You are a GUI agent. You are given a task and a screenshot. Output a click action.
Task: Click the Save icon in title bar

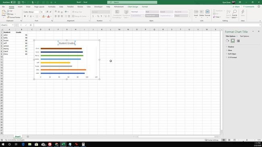coord(19,2)
